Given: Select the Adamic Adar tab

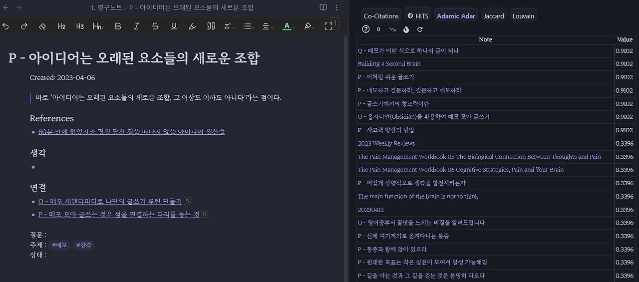Looking at the screenshot, I should 456,16.
